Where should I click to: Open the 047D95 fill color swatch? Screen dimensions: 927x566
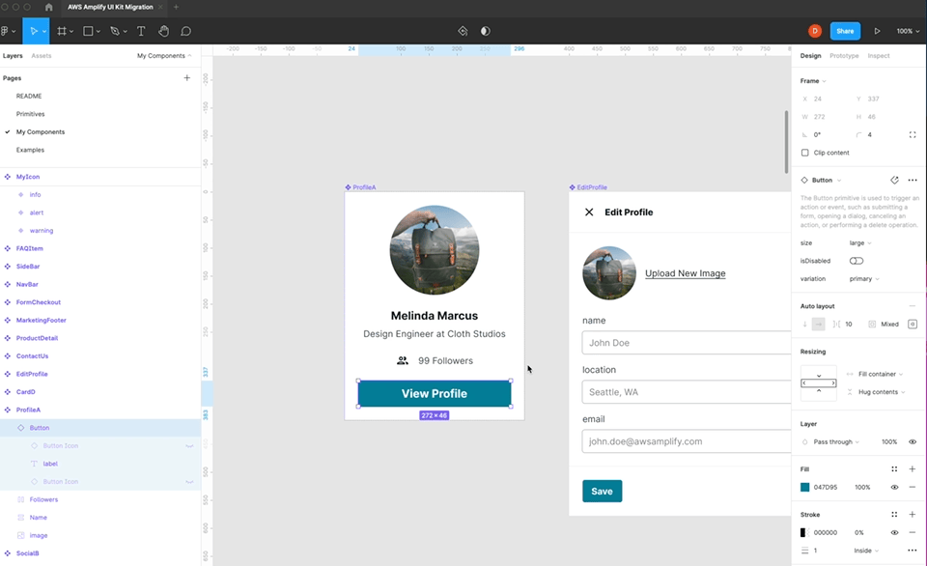[806, 487]
